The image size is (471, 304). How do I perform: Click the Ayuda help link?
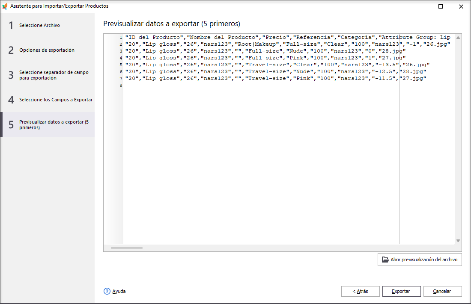click(x=119, y=291)
